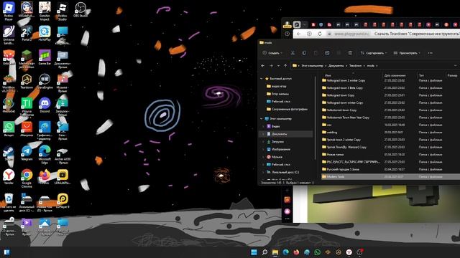The height and width of the screenshot is (258, 460).
Task: Expand the Видео node arrow in sidebar
Action: point(263,126)
